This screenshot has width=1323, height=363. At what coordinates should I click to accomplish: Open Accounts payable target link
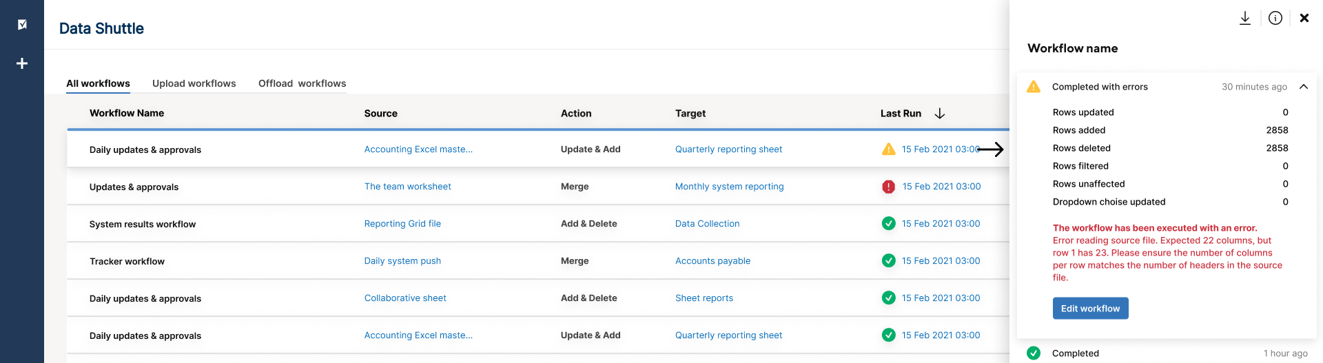click(712, 261)
